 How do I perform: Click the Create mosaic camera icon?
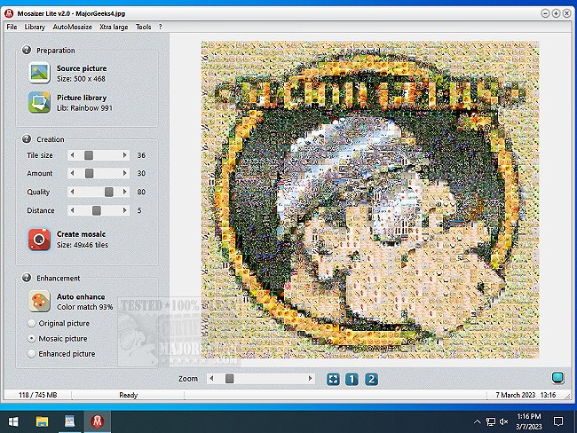pos(39,239)
